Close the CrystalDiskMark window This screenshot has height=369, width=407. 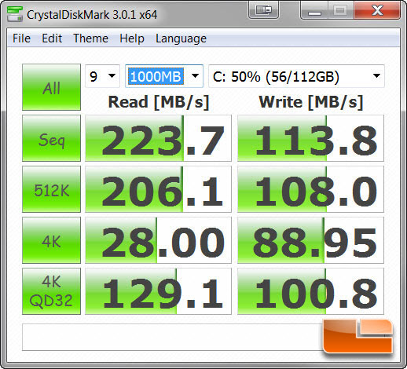[x=377, y=10]
